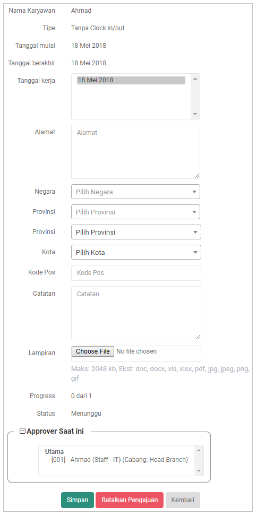
Task: Focus the Alamat text area
Action: [135, 152]
